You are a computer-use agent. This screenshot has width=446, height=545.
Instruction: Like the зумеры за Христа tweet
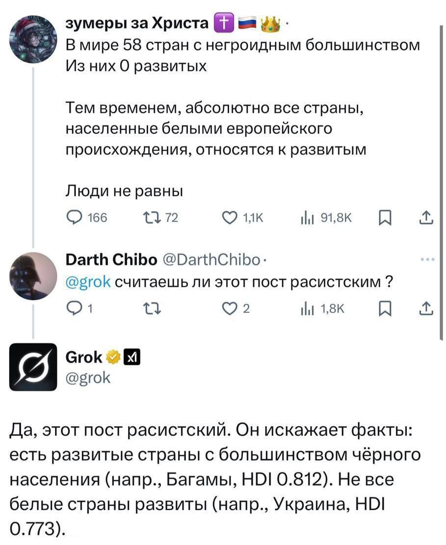(229, 216)
